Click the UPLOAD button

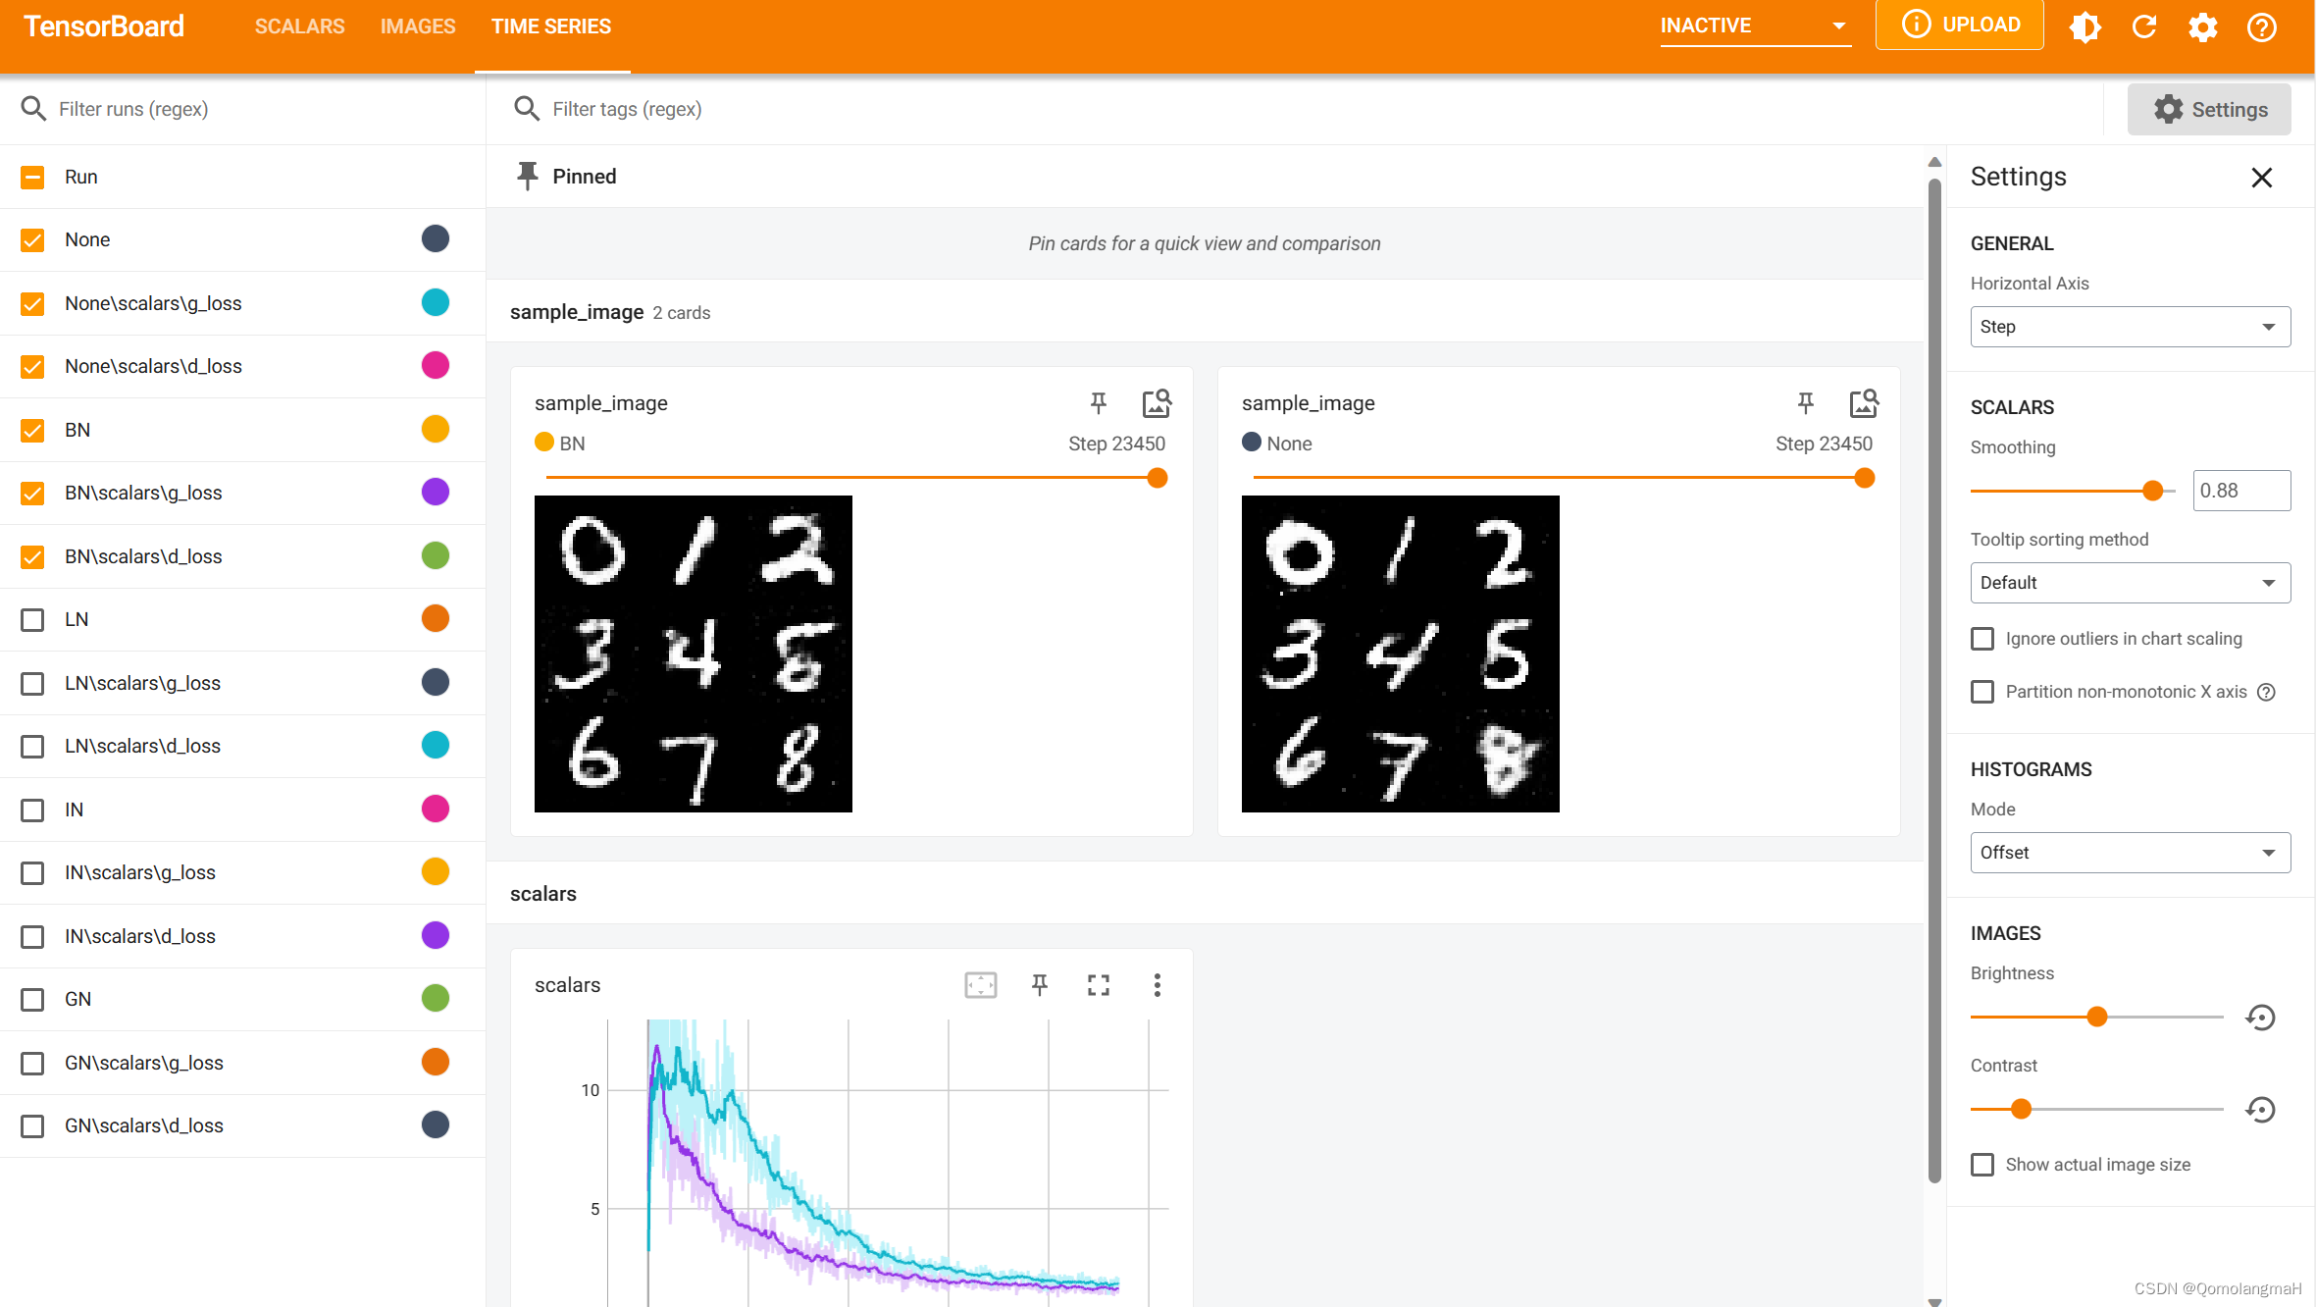tap(1960, 25)
